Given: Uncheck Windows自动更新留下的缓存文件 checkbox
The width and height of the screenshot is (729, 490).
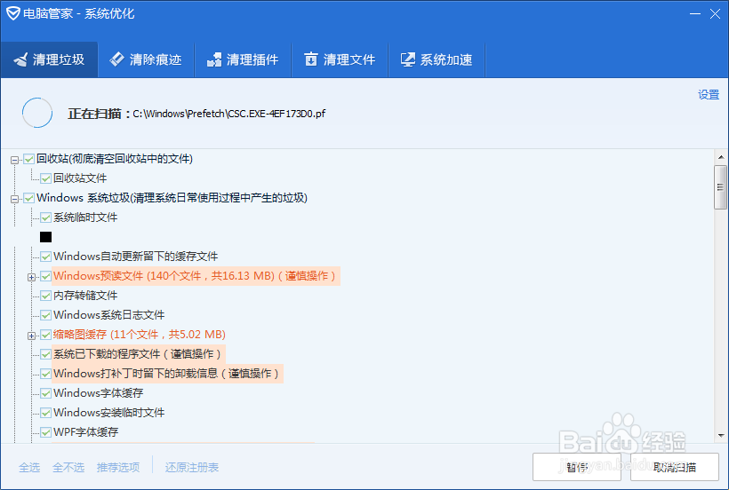Looking at the screenshot, I should (x=45, y=257).
